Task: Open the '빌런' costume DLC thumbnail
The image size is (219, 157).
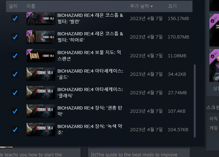Action: tap(41, 18)
